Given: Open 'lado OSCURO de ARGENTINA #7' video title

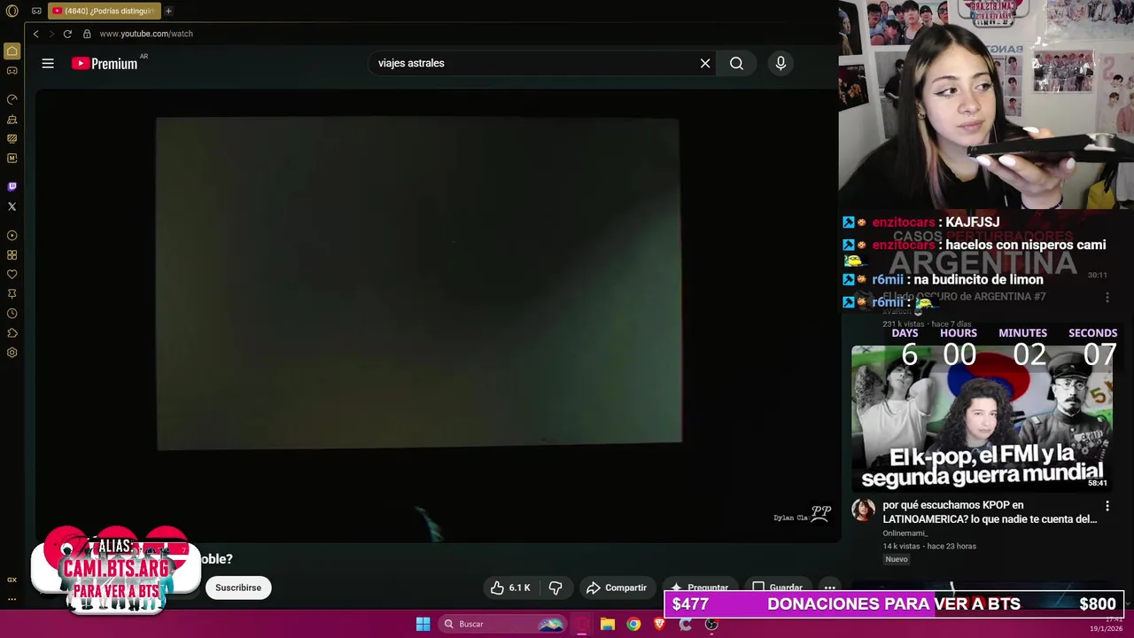Looking at the screenshot, I should tap(964, 297).
